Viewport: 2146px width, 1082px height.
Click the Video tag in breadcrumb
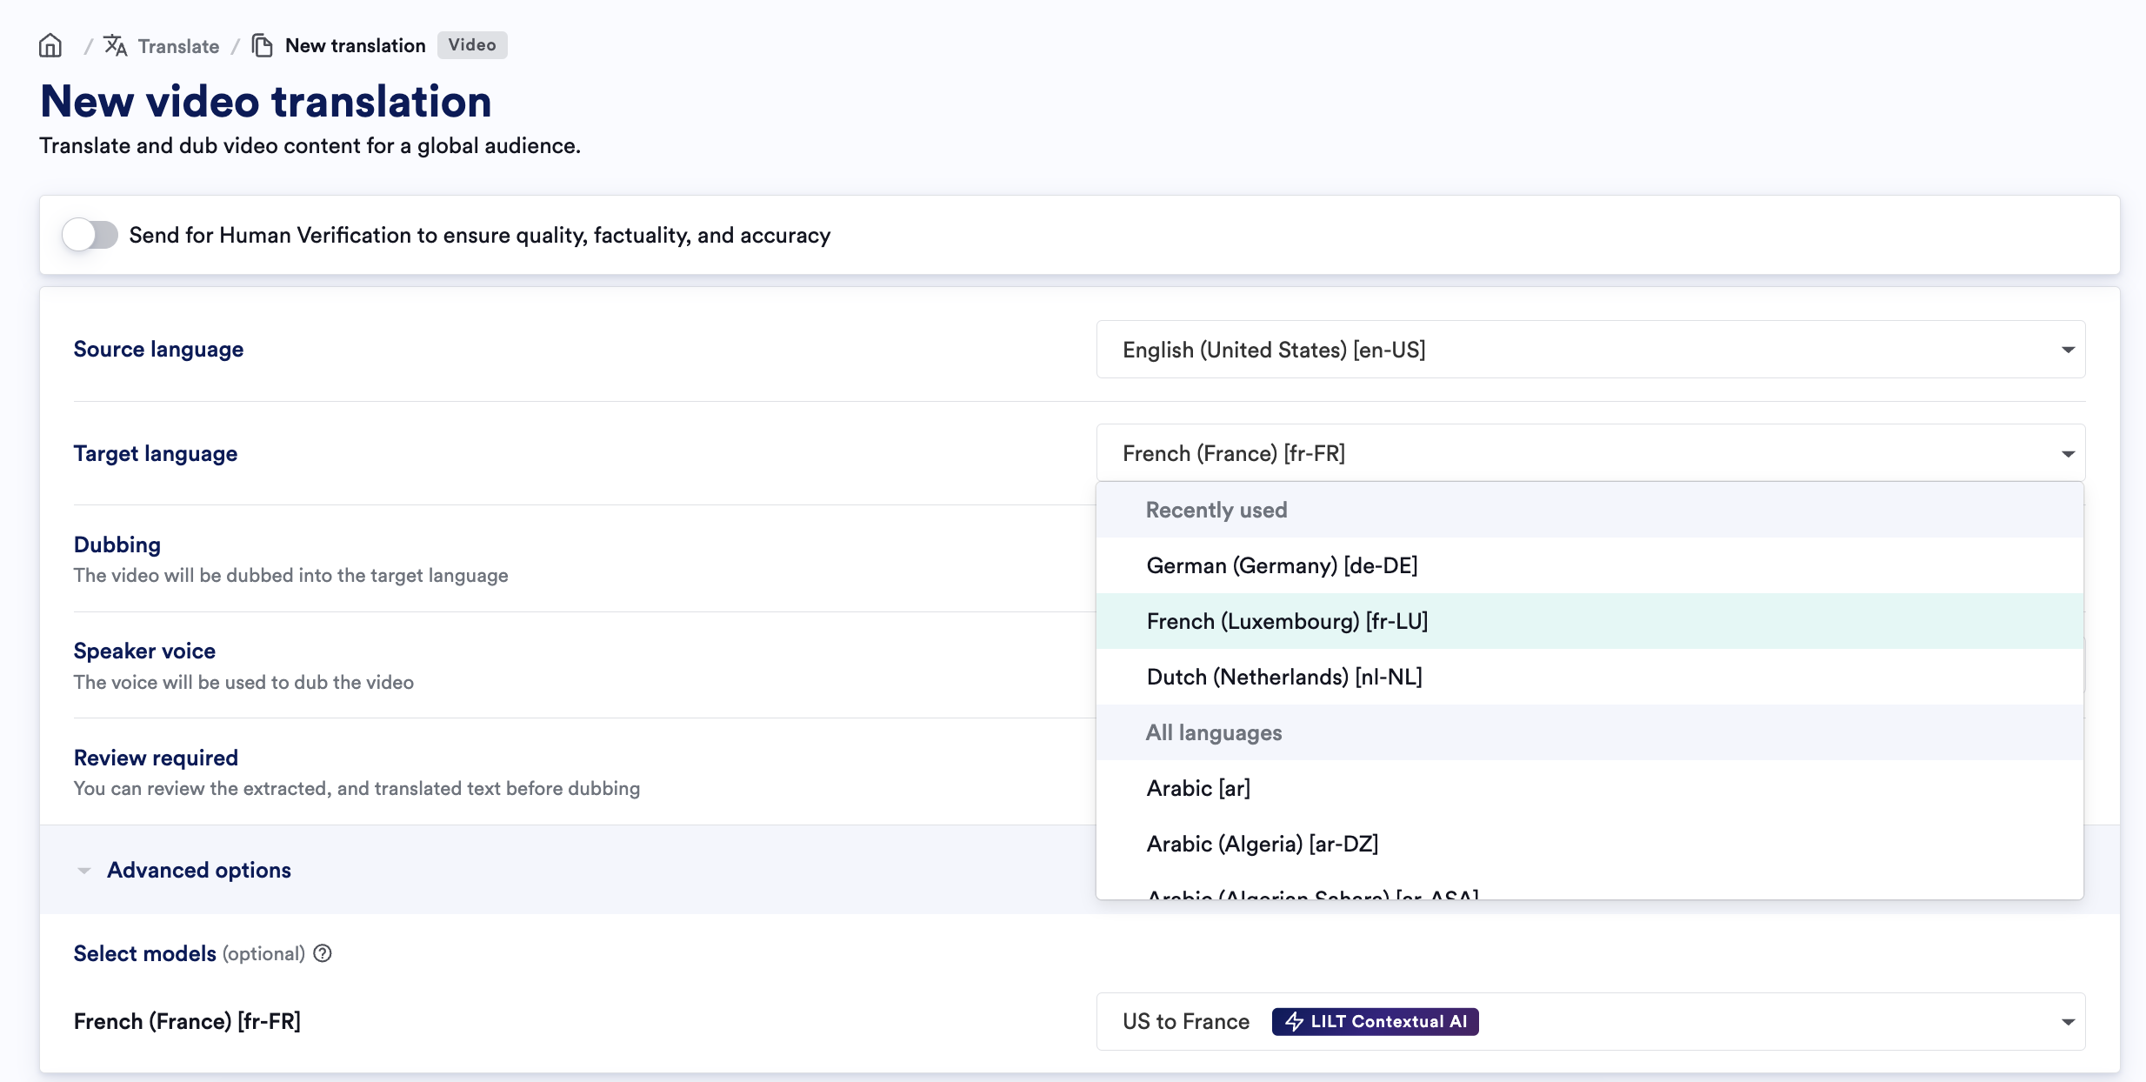[472, 45]
